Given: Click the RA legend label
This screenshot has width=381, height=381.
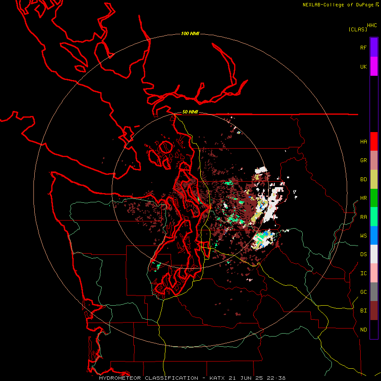Looking at the screenshot, I should (363, 217).
